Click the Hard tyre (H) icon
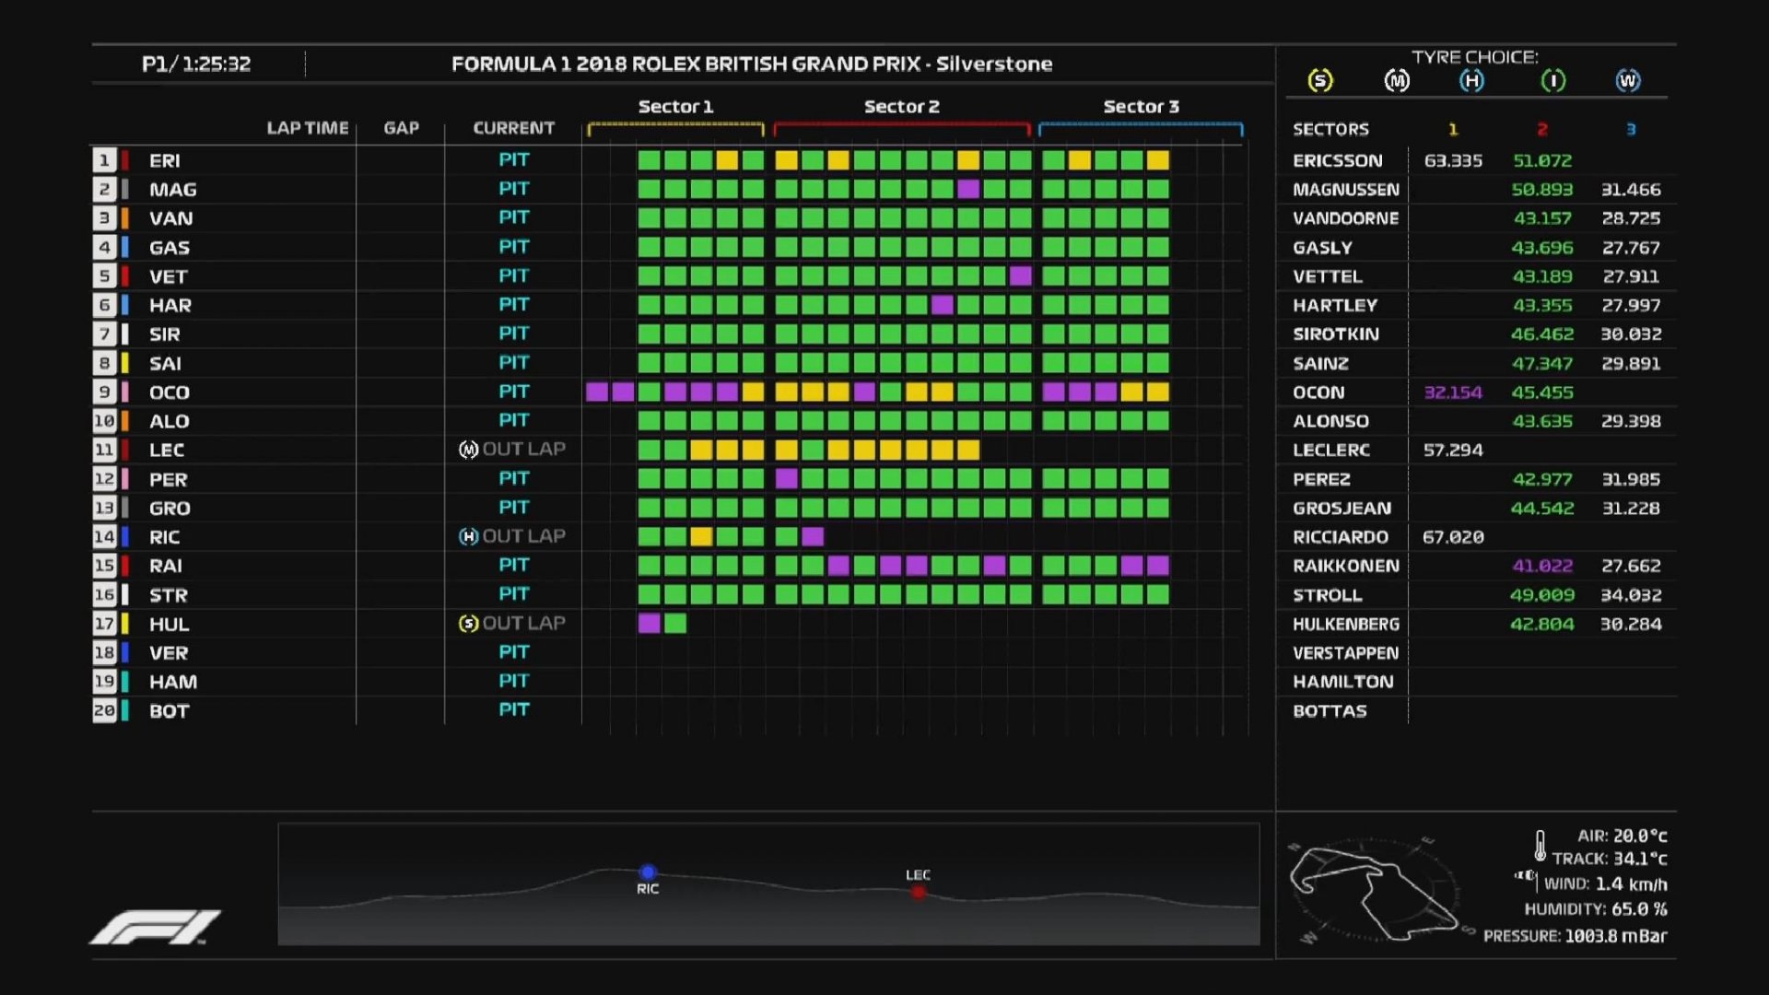Viewport: 1769px width, 995px height. (1471, 81)
